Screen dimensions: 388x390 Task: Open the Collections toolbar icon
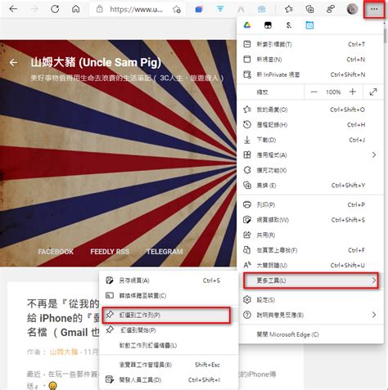point(309,9)
